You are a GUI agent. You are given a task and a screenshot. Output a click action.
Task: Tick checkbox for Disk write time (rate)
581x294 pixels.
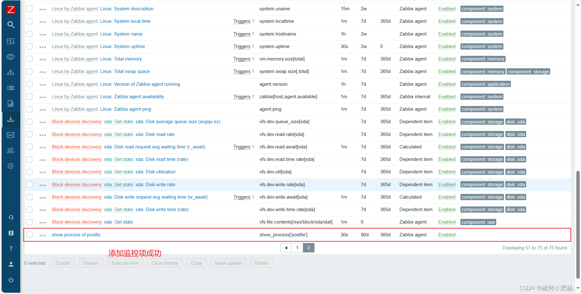pos(30,210)
